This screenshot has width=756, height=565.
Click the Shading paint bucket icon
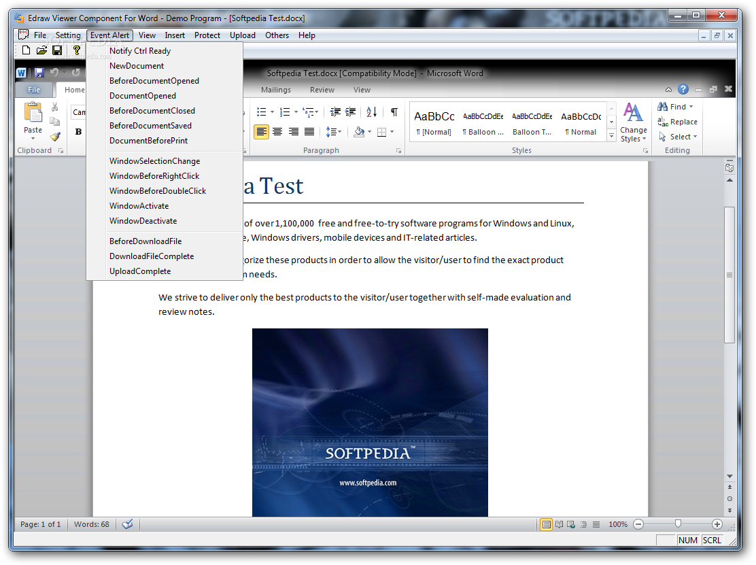[359, 132]
